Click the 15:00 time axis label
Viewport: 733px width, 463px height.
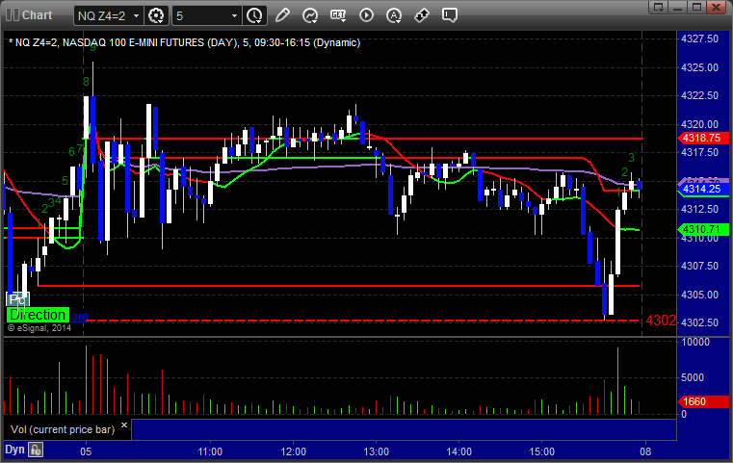542,451
